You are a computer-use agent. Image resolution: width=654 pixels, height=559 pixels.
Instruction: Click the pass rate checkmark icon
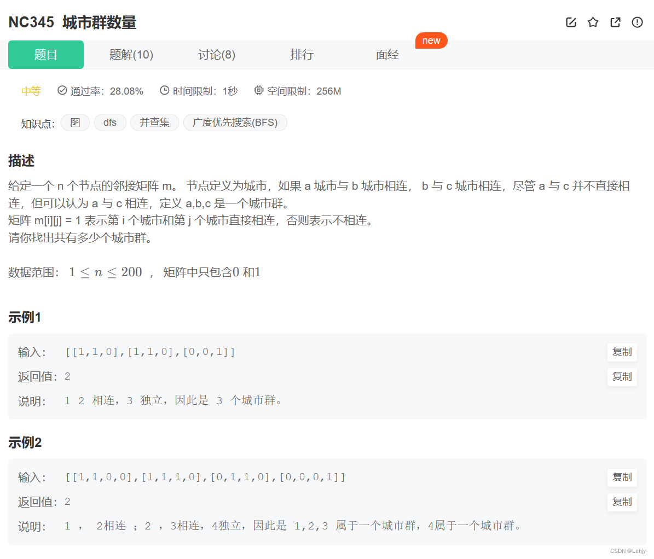coord(62,90)
